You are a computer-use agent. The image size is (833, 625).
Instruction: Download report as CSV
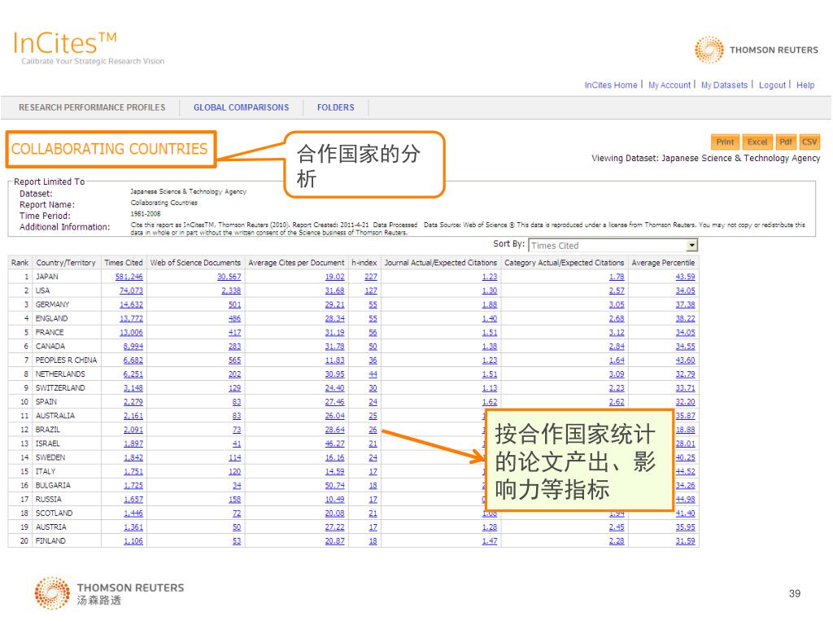(x=809, y=142)
